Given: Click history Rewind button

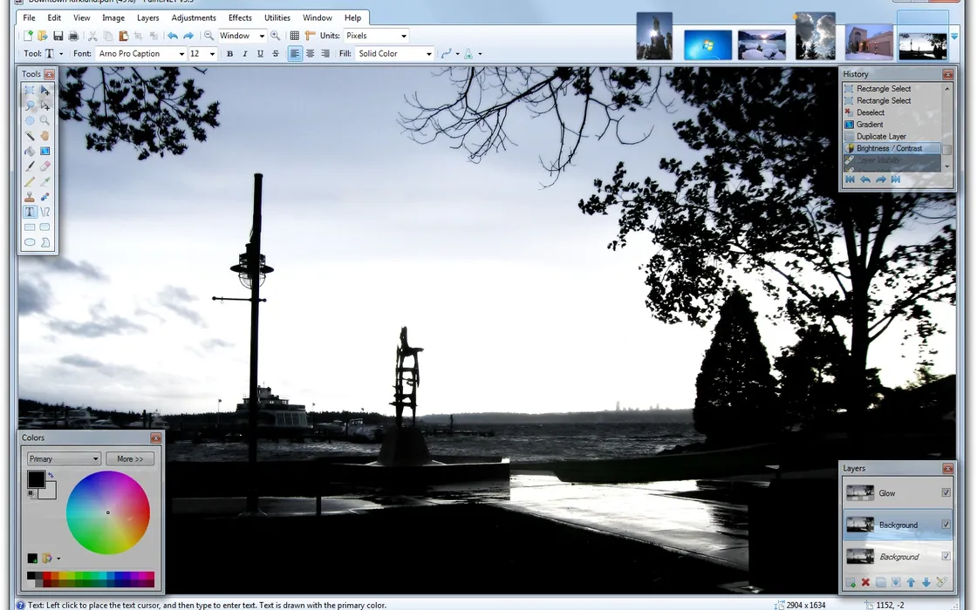Looking at the screenshot, I should click(850, 180).
